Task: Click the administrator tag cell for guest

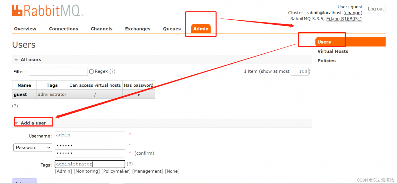Action: [52, 94]
